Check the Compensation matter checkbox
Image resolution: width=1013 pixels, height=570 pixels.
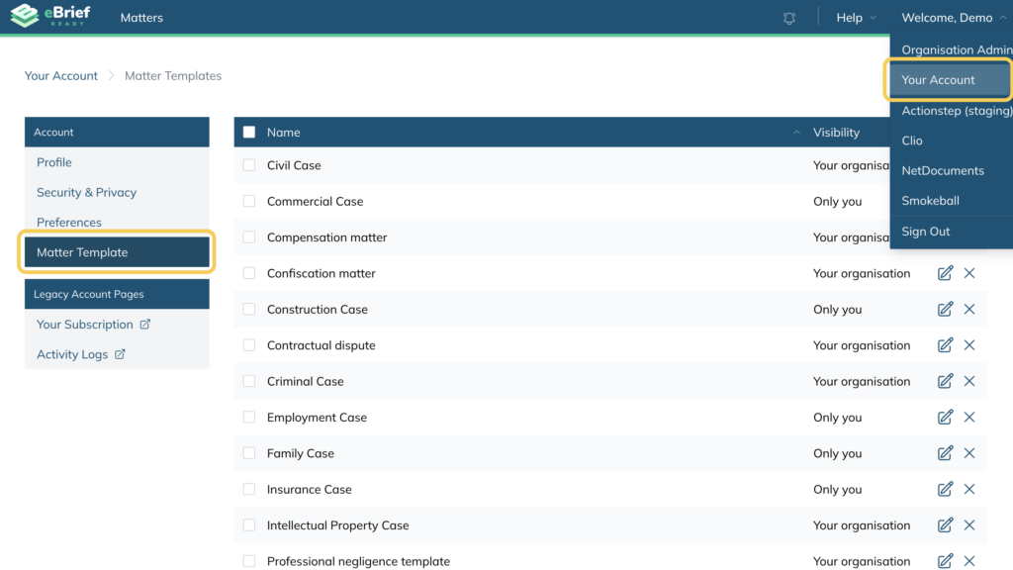point(249,237)
